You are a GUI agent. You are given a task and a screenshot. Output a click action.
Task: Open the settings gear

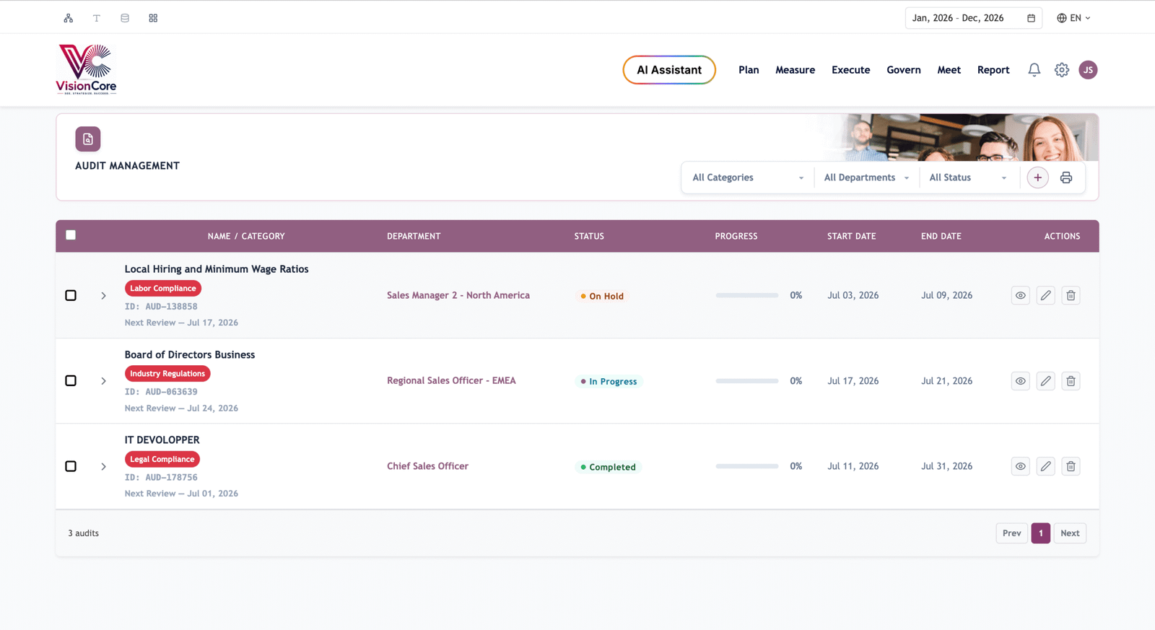[1062, 70]
